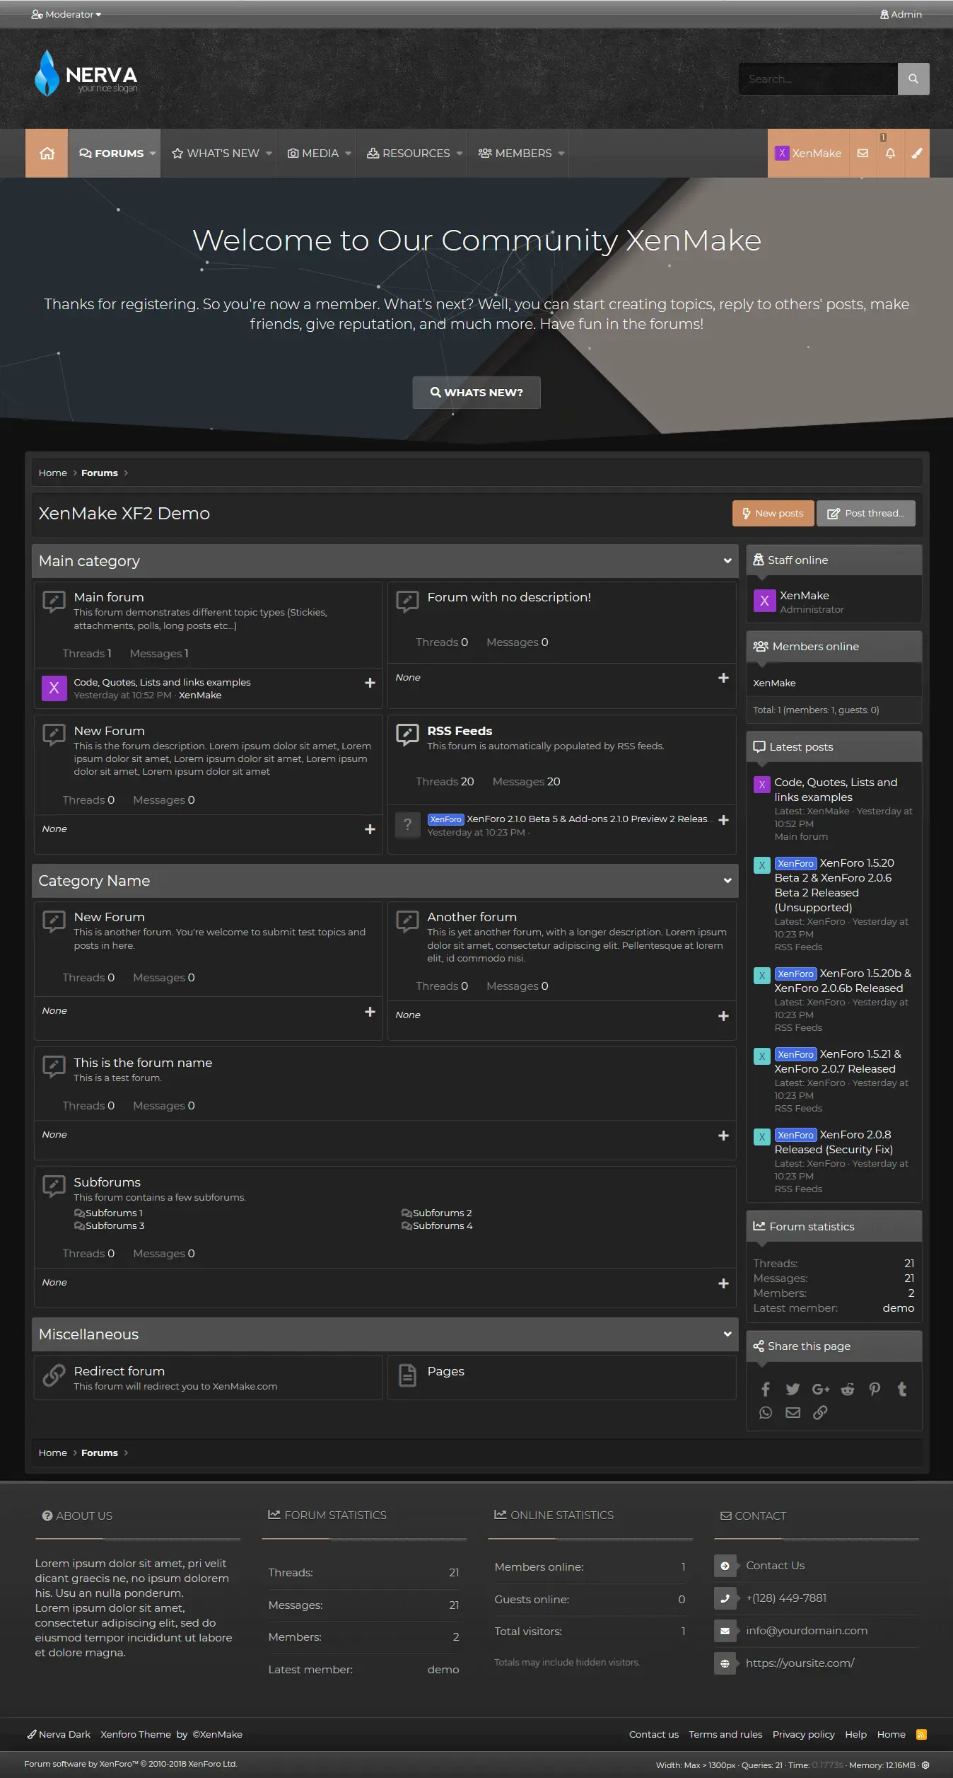Expand the Media nav dropdown arrow
Viewport: 953px width, 1778px height.
point(348,154)
